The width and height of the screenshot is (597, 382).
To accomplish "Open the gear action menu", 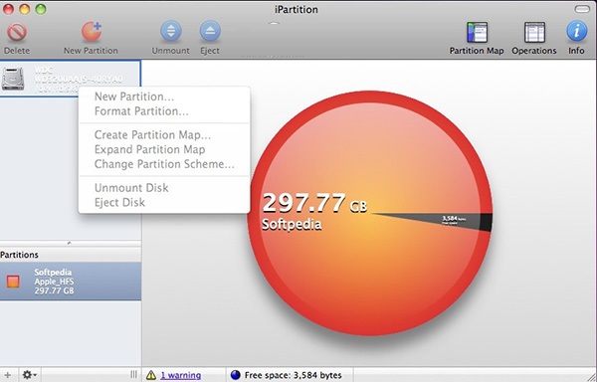I will click(29, 375).
